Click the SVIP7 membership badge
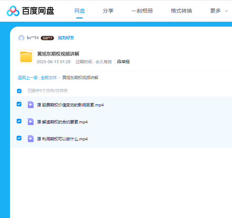Screen dimensions: 232x218 coord(47,38)
